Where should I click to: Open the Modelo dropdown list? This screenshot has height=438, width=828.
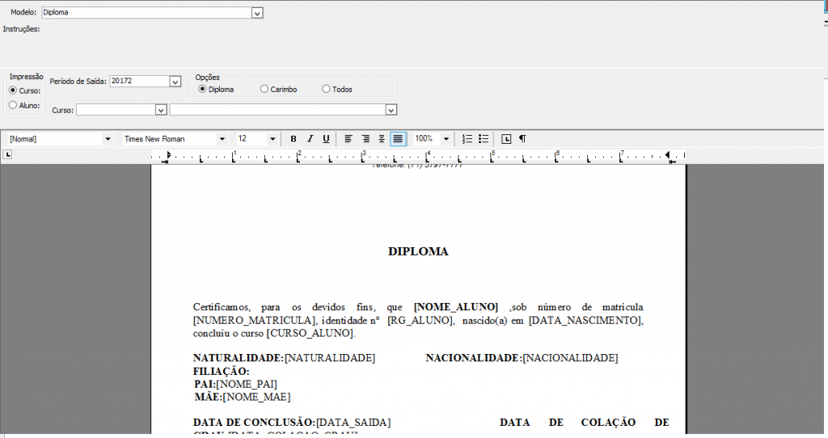coord(257,13)
